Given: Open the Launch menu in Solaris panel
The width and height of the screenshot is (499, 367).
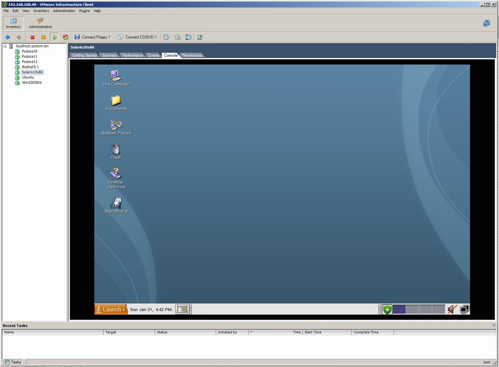Looking at the screenshot, I should click(x=111, y=310).
